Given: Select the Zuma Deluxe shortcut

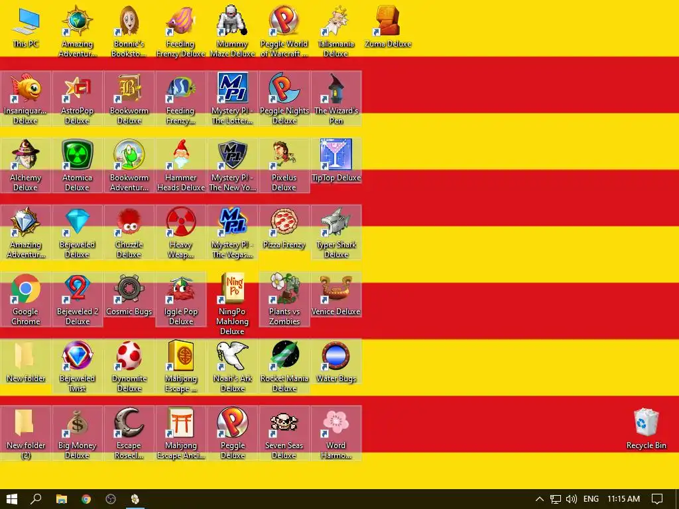Looking at the screenshot, I should coord(387,27).
